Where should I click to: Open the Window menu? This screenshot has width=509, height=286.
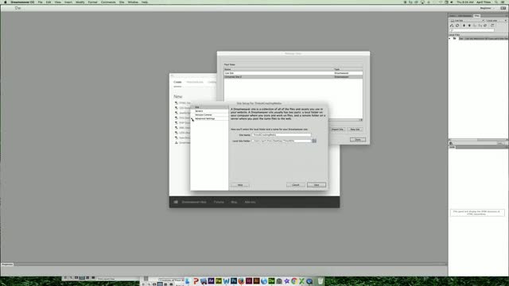point(133,2)
